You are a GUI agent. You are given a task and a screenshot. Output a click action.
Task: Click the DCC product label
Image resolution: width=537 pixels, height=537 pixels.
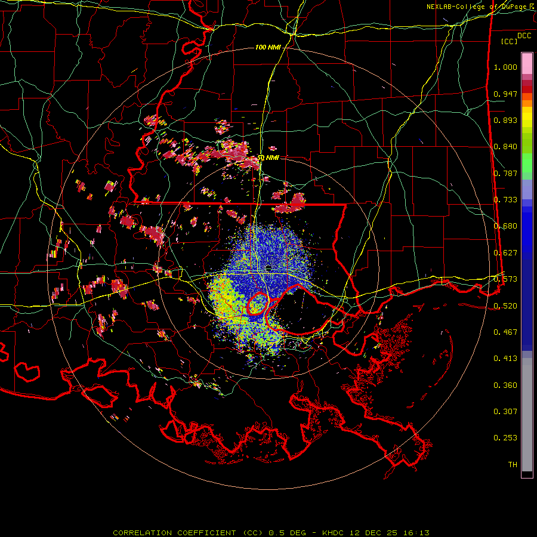pos(524,35)
